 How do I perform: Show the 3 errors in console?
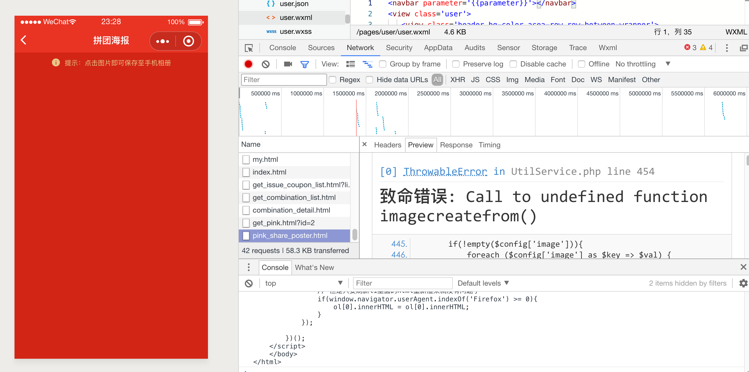coord(690,47)
